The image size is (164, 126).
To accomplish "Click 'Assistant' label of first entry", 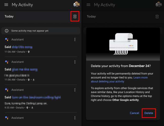I will [x=17, y=39].
